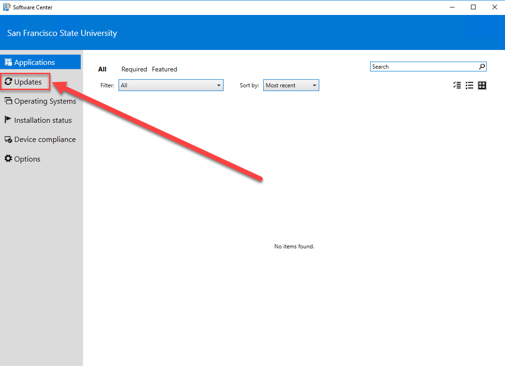505x366 pixels.
Task: Click the Operating Systems windows icon
Action: tap(8, 101)
